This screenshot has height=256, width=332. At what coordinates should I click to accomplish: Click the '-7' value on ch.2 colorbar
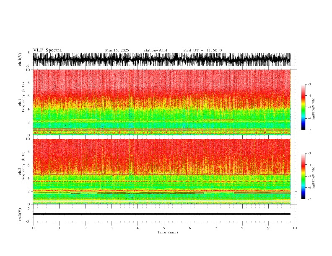pyautogui.click(x=309, y=199)
